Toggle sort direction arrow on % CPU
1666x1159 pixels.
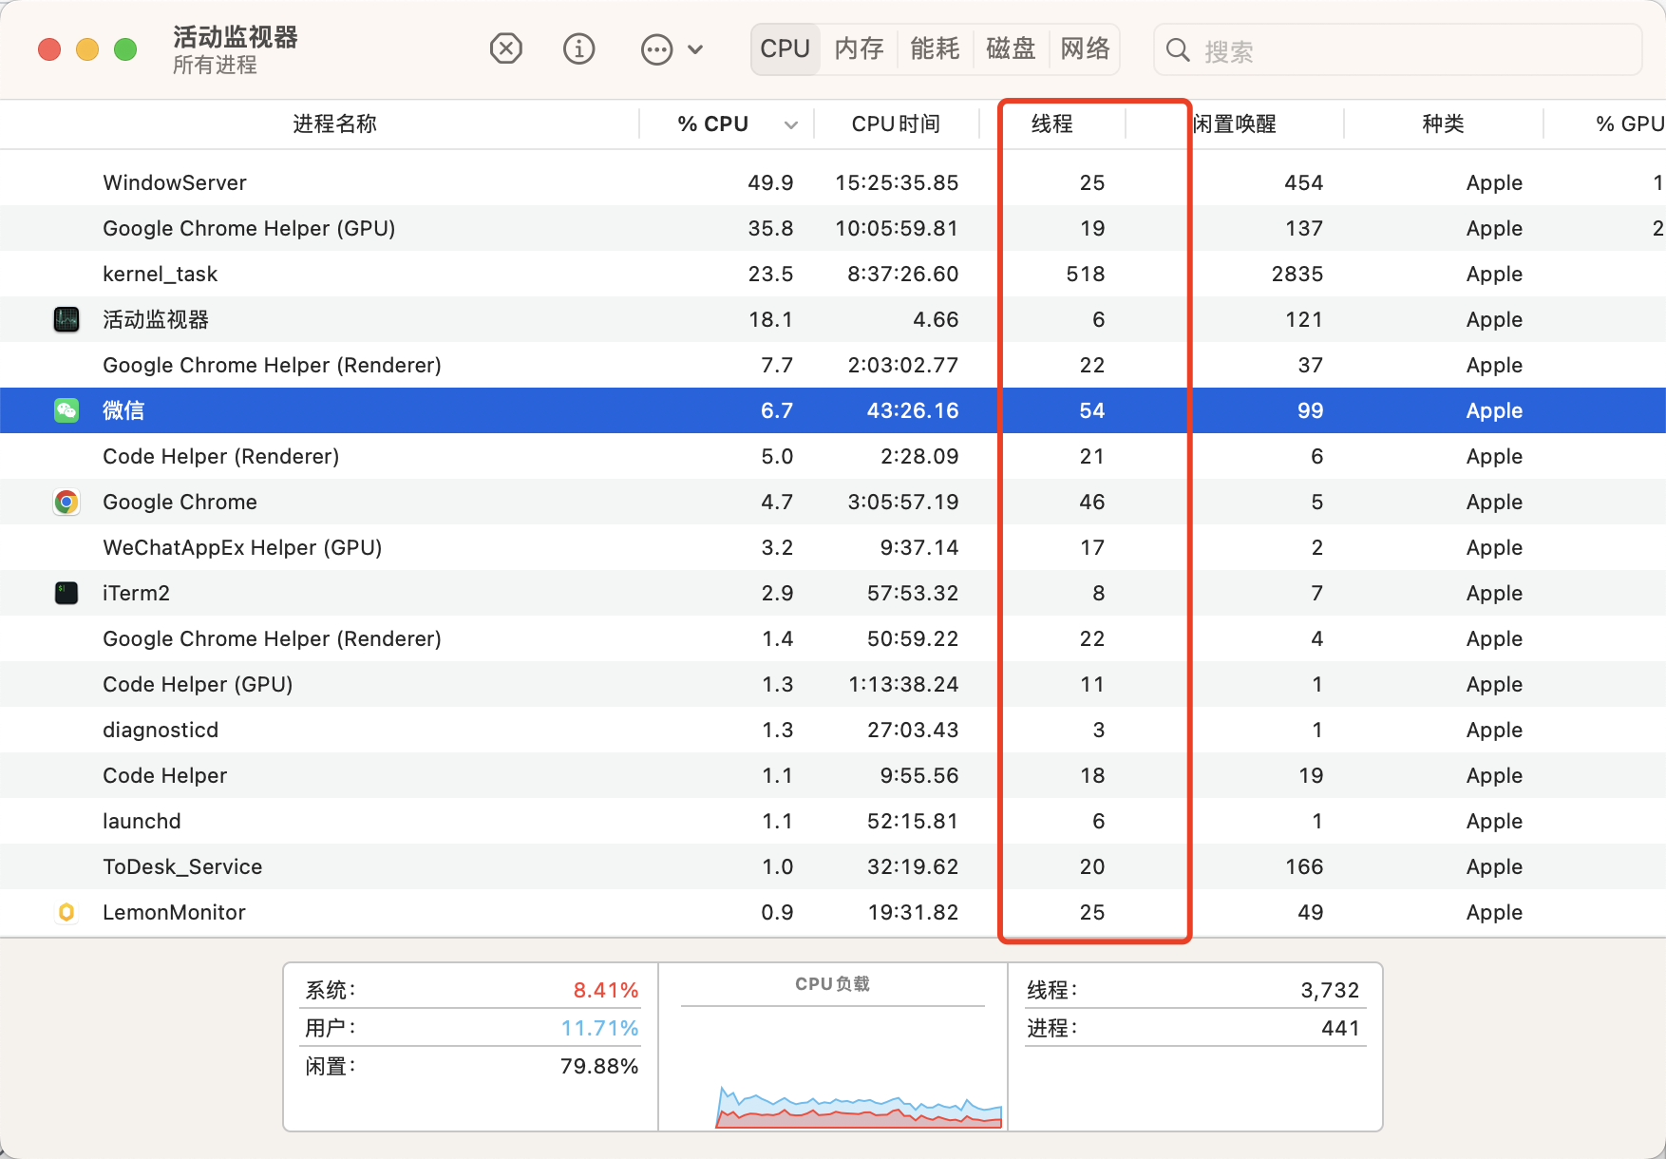tap(790, 124)
